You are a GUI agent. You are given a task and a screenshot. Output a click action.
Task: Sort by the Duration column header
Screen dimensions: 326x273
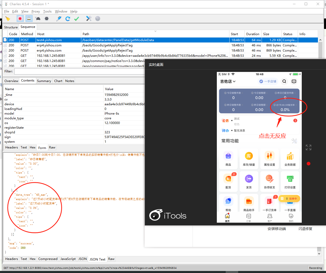click(x=253, y=34)
